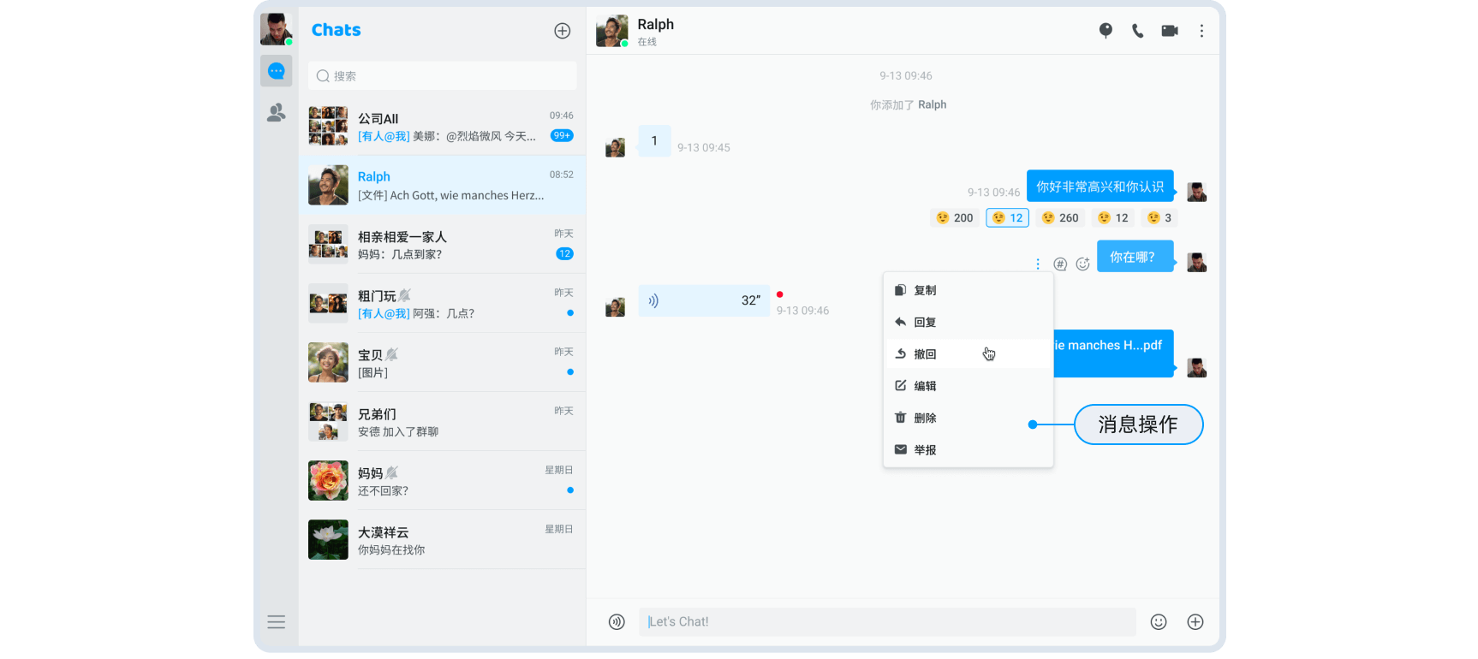Image resolution: width=1478 pixels, height=659 pixels.
Task: Click the 妈妈 flower avatar
Action: (x=328, y=480)
